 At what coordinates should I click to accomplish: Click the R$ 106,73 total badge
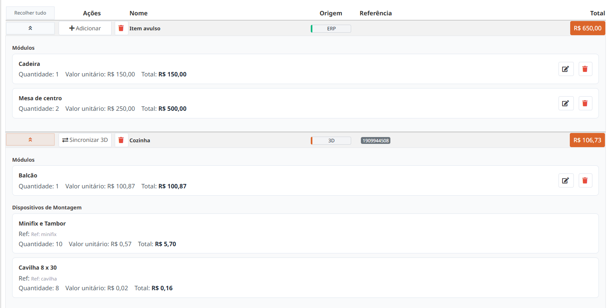click(587, 140)
